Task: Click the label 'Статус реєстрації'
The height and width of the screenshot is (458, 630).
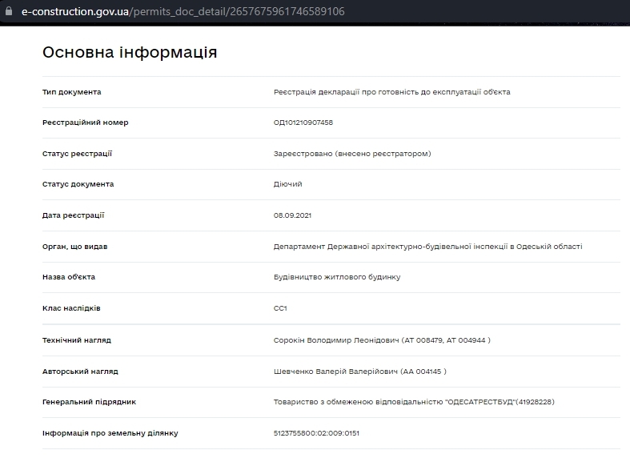Action: point(77,154)
